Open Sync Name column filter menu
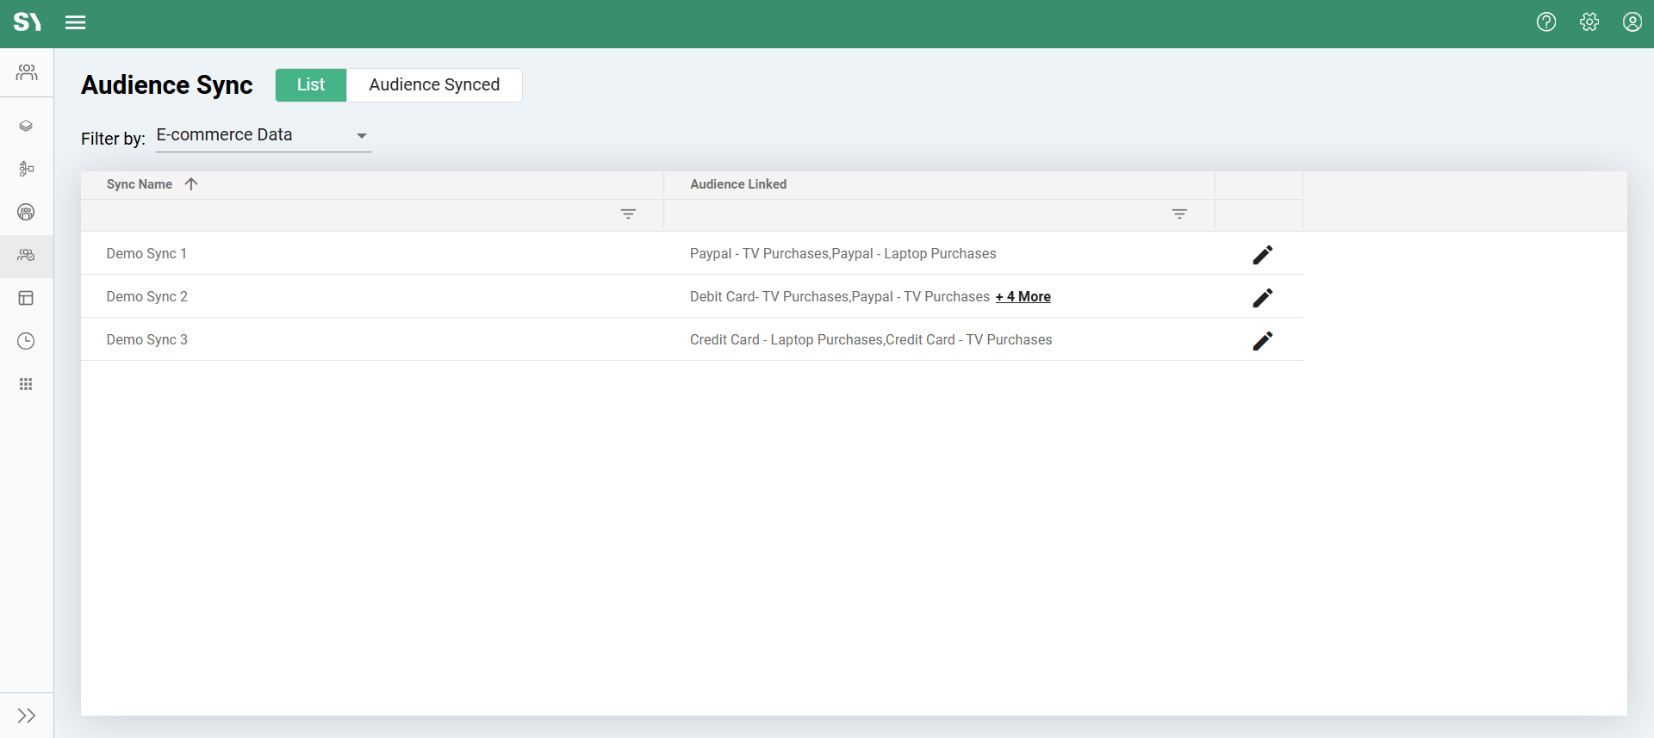Viewport: 1654px width, 738px height. [628, 214]
